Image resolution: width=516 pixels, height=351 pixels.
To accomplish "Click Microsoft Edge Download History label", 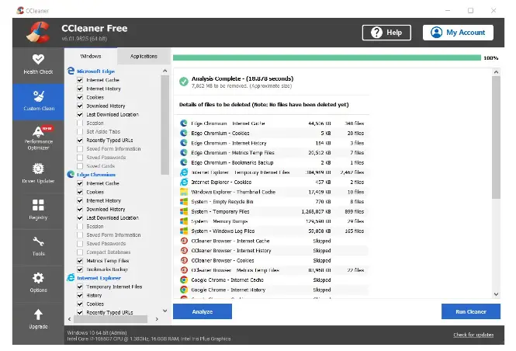I will 106,106.
